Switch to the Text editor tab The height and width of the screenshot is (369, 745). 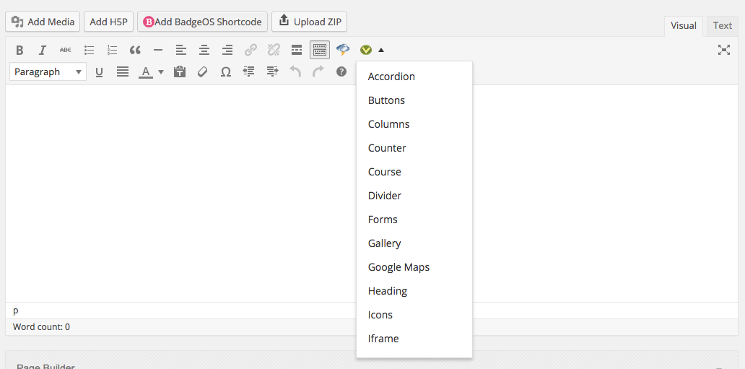722,26
